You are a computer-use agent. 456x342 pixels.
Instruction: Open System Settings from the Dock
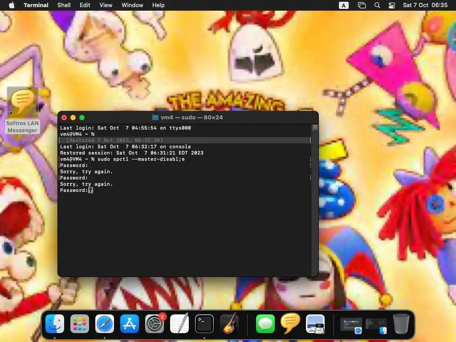pos(155,324)
